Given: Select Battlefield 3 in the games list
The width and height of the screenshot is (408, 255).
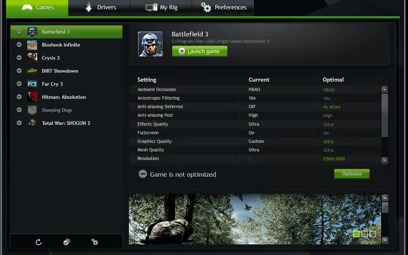Looking at the screenshot, I should [66, 32].
